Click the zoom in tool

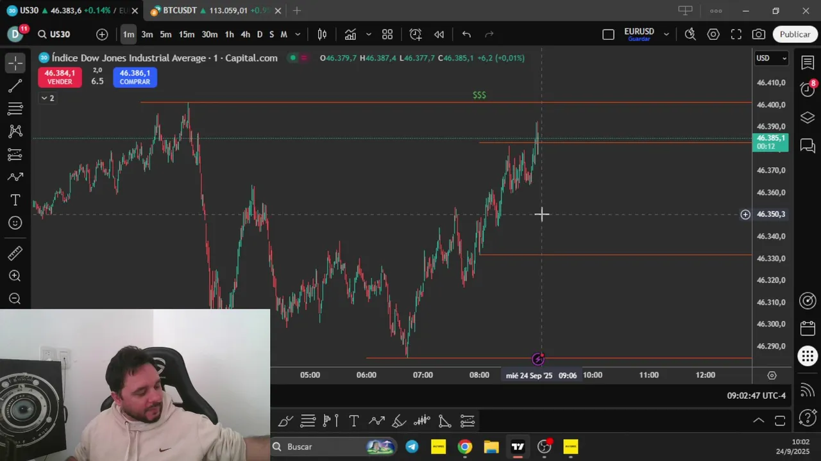coord(15,276)
